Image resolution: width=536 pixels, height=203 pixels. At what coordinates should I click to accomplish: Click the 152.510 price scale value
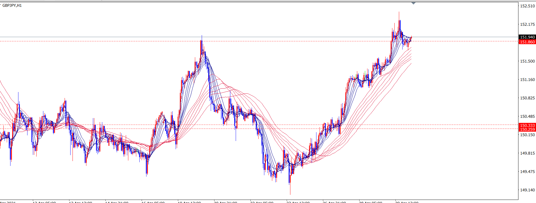click(527, 6)
